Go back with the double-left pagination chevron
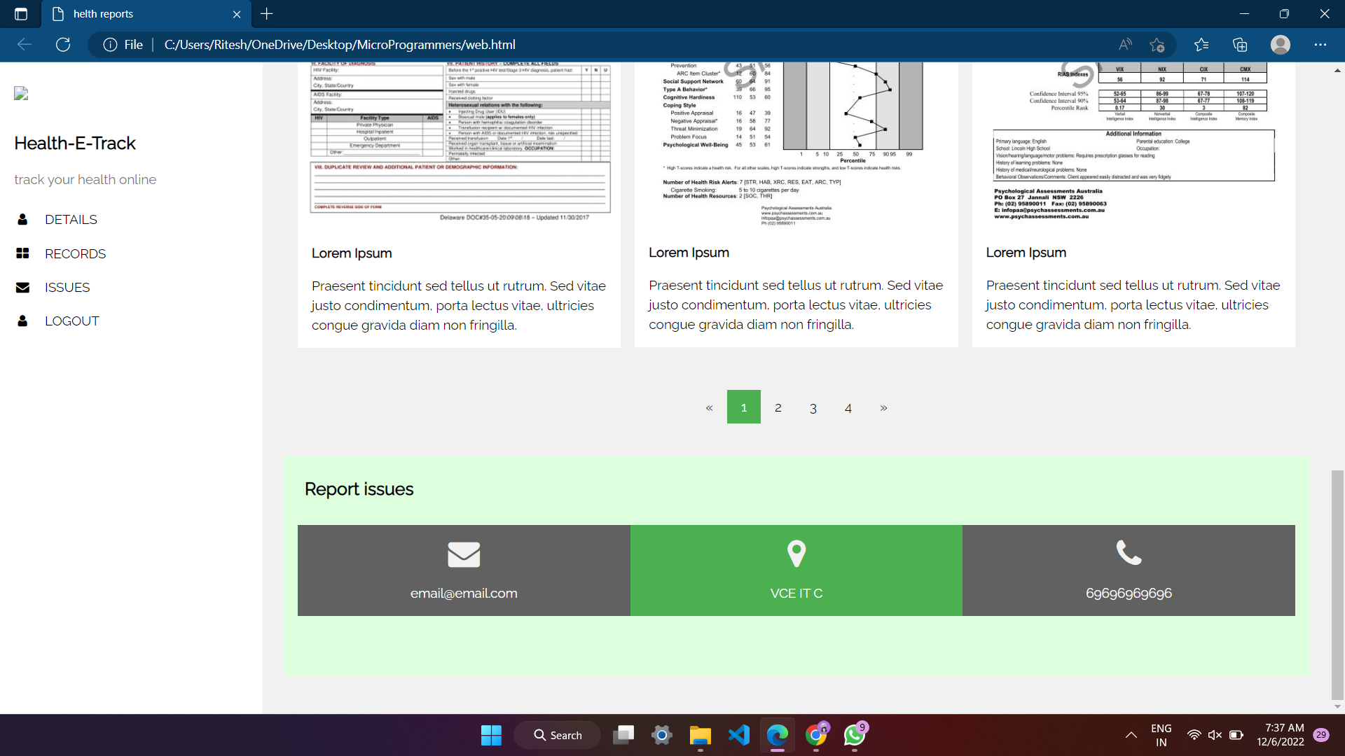Screen dimensions: 1345x756 click(709, 407)
